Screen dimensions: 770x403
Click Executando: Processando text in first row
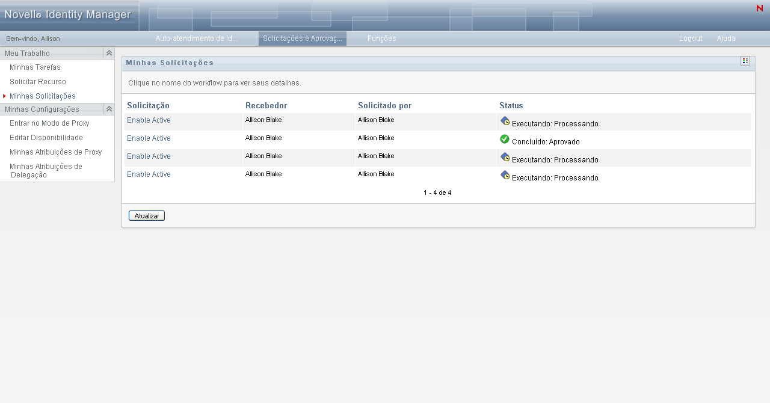(x=555, y=124)
